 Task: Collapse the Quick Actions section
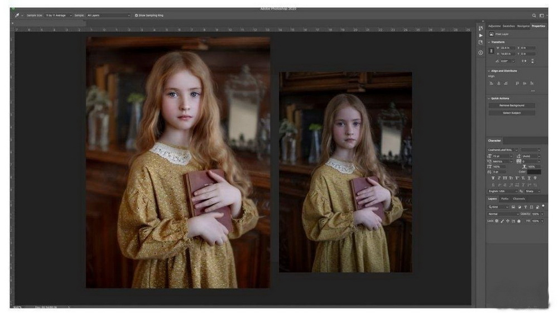tap(489, 99)
